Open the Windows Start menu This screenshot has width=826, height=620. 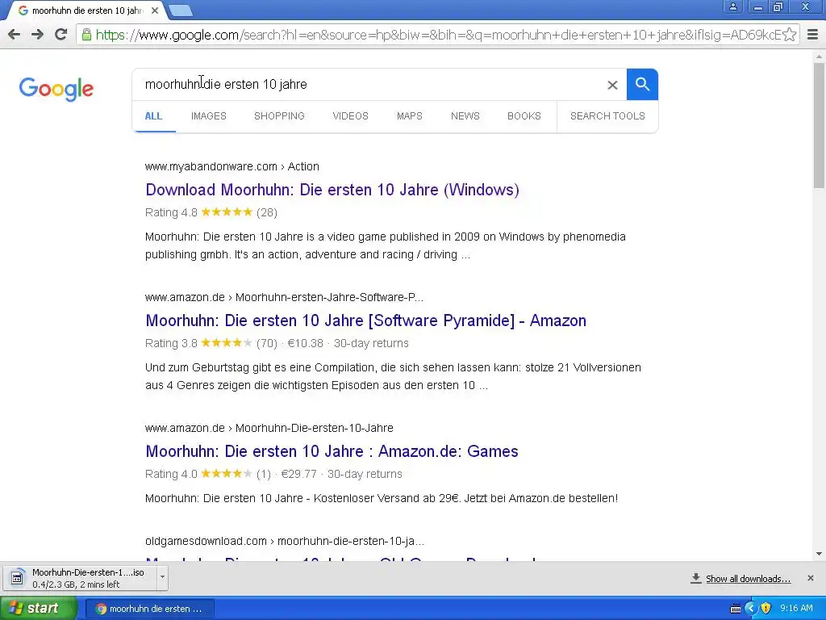coord(38,609)
